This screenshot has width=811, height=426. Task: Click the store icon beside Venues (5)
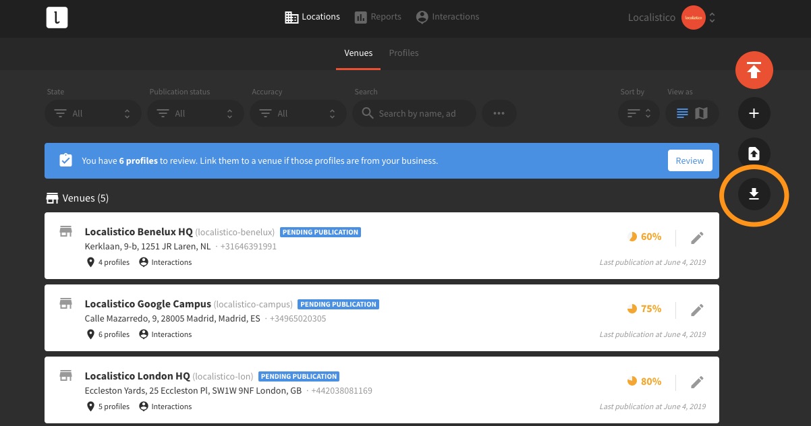click(52, 198)
